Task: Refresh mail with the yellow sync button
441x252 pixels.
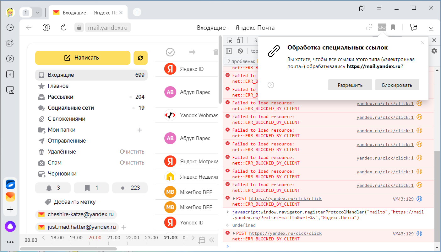Action: 140,58
